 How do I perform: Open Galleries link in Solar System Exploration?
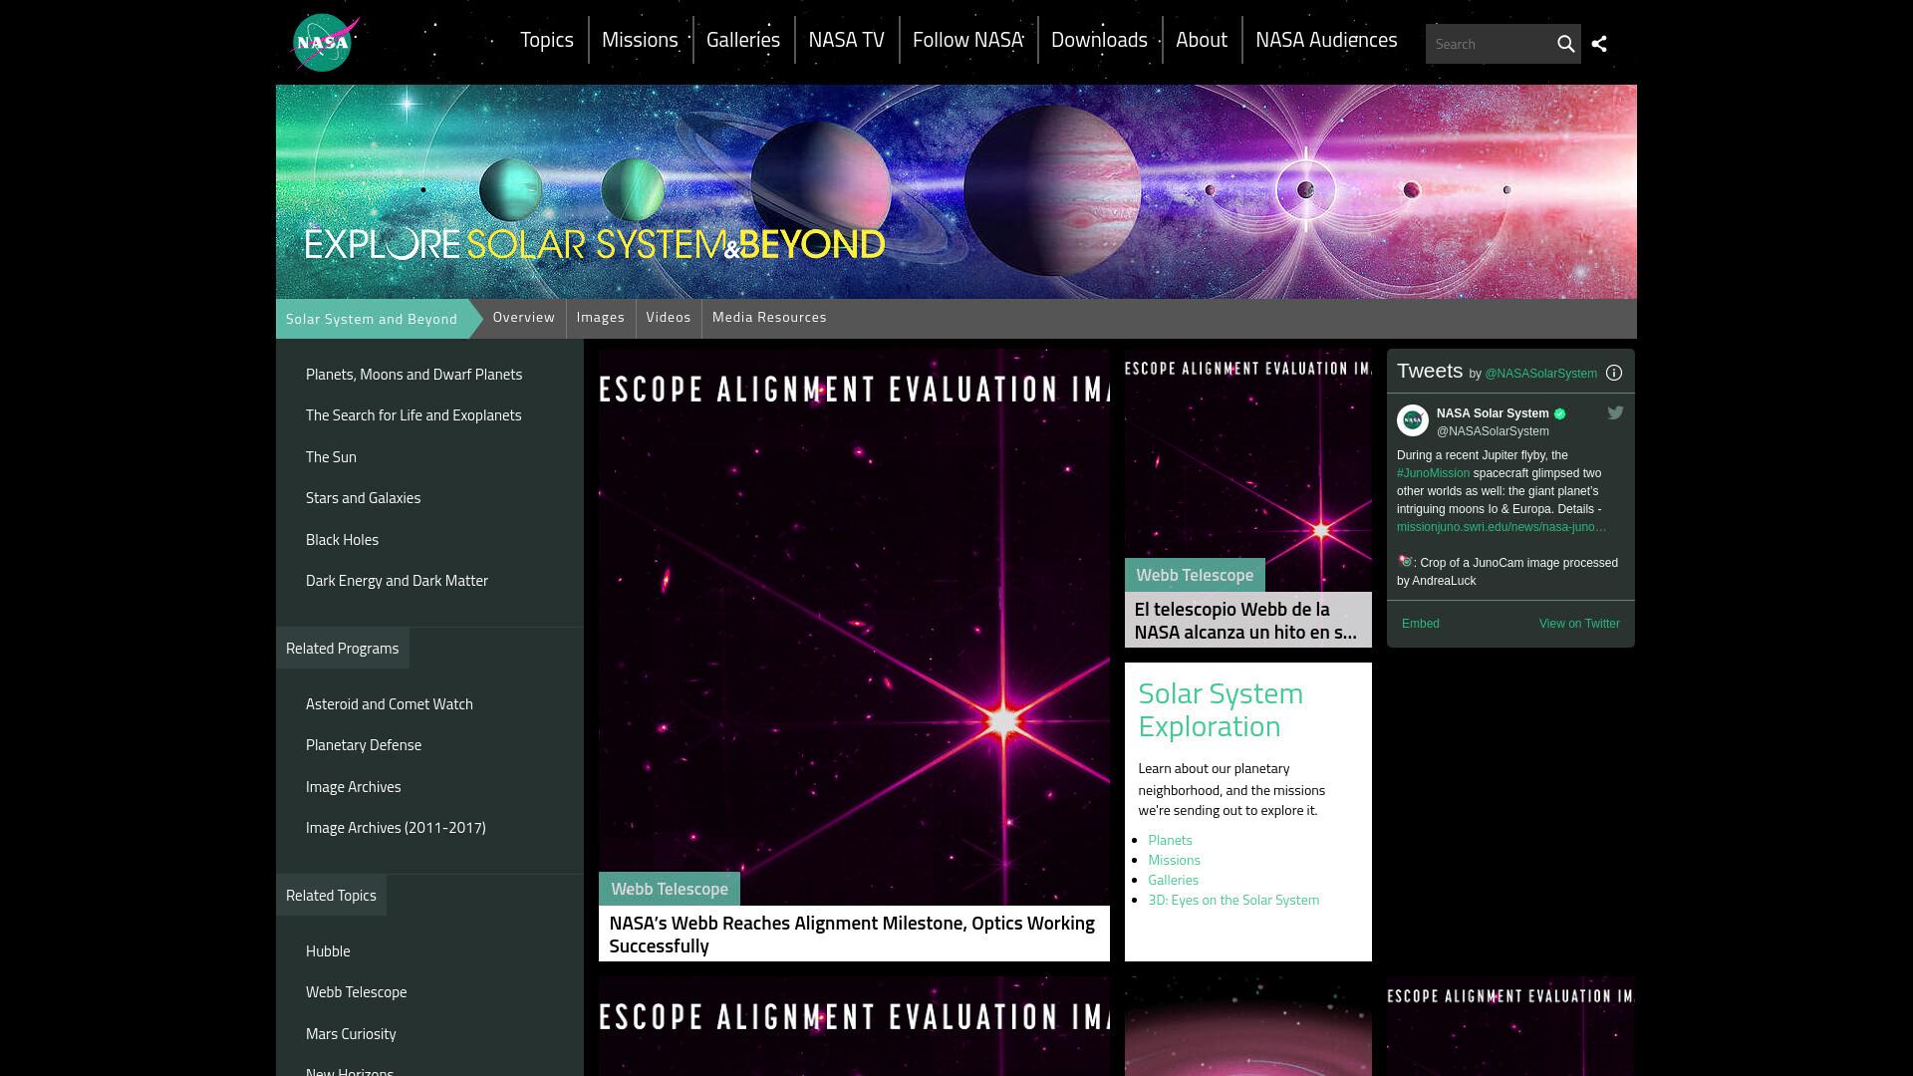(x=1173, y=880)
